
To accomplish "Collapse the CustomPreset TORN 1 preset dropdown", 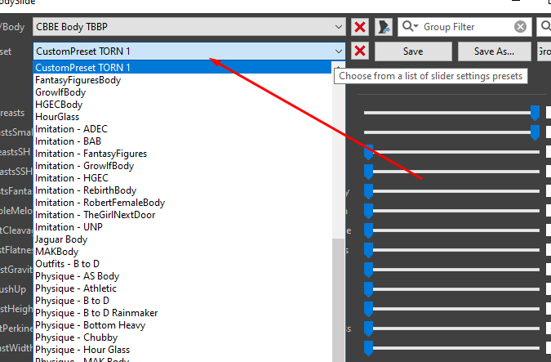I will click(340, 51).
